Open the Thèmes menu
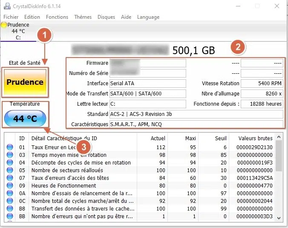Screen dimensions: 288x228 click(x=83, y=17)
